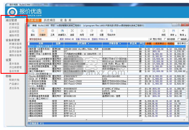Click 打开项目 in the sidebar
189x130 pixels.
[14, 28]
